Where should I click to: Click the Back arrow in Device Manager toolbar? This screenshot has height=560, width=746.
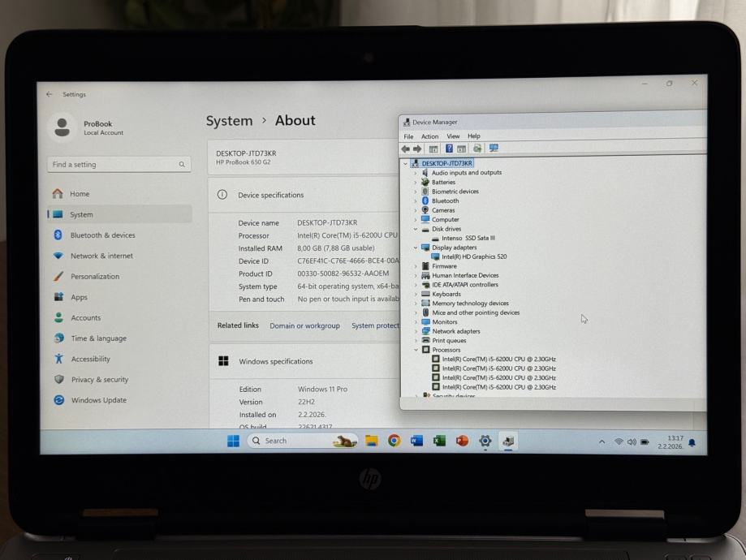coord(405,149)
